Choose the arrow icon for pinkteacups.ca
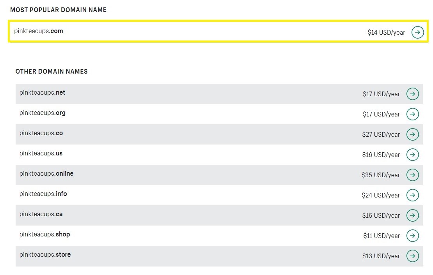The image size is (433, 275). click(x=413, y=215)
